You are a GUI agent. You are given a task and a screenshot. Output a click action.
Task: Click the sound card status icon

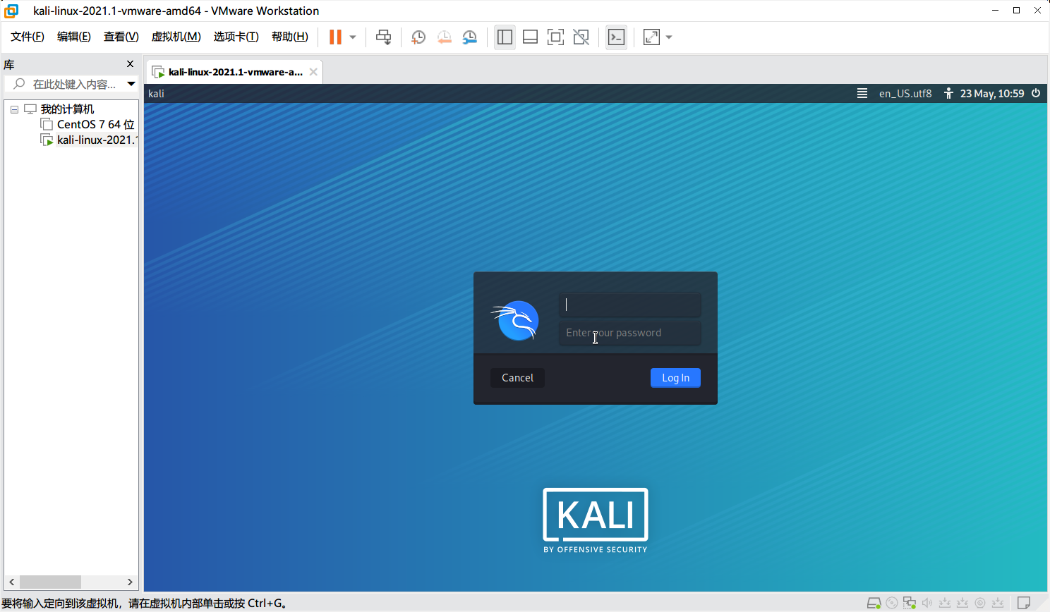(927, 603)
